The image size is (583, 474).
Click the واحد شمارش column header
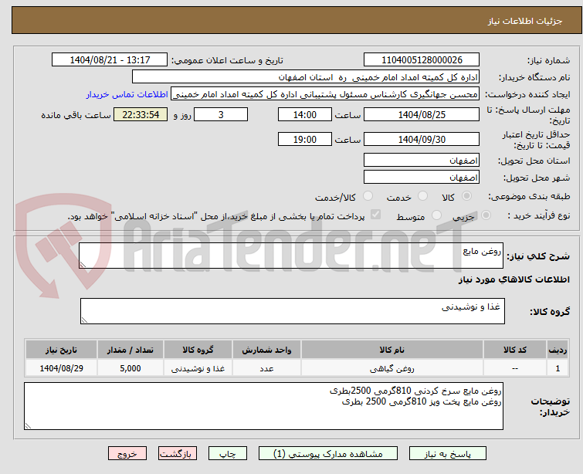click(x=266, y=350)
